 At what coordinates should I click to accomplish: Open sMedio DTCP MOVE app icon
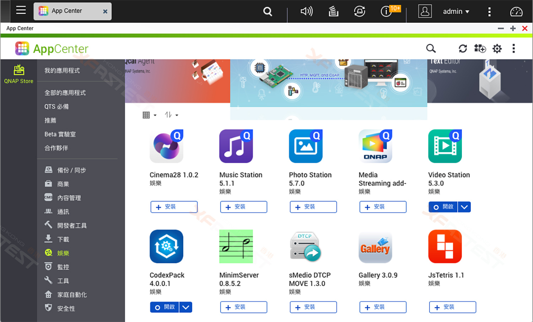click(x=306, y=246)
